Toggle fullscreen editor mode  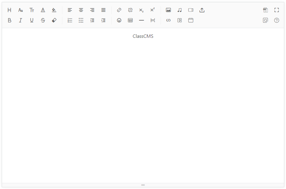click(277, 10)
